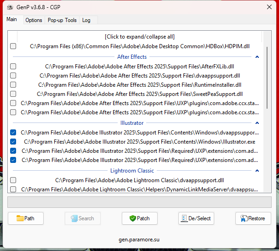
Task: Select the Illustrator group header label
Action: coord(132,123)
